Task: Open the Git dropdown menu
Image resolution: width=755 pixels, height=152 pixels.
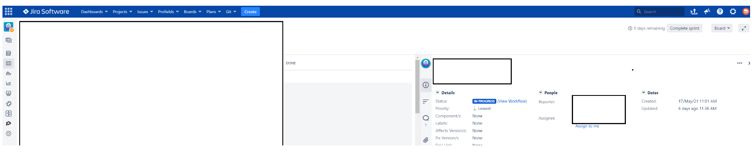Action: coord(231,11)
